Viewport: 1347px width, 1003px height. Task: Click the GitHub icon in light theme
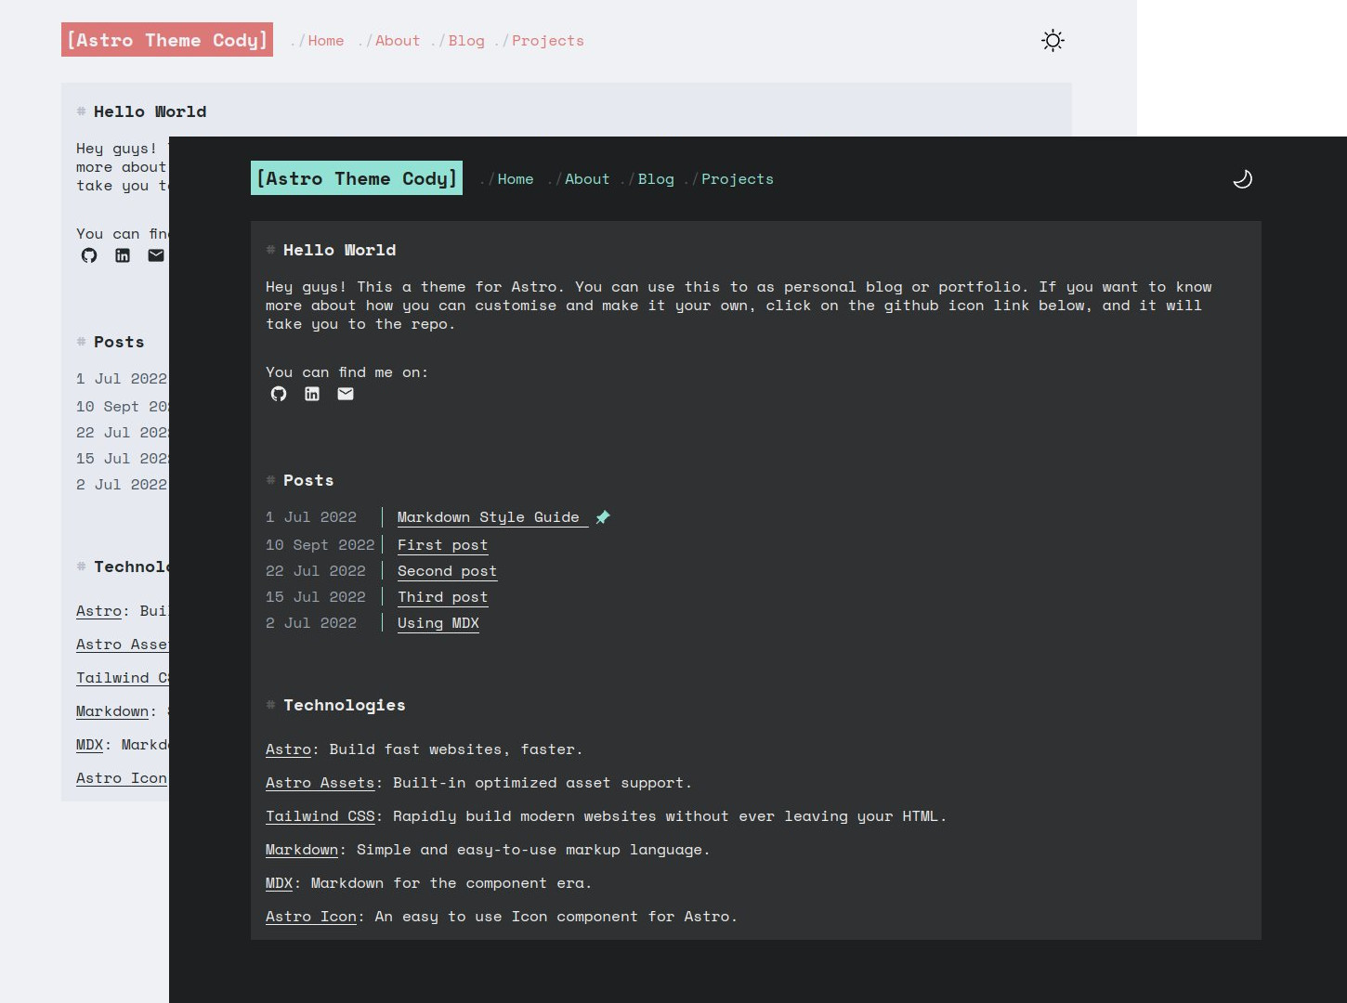point(89,255)
